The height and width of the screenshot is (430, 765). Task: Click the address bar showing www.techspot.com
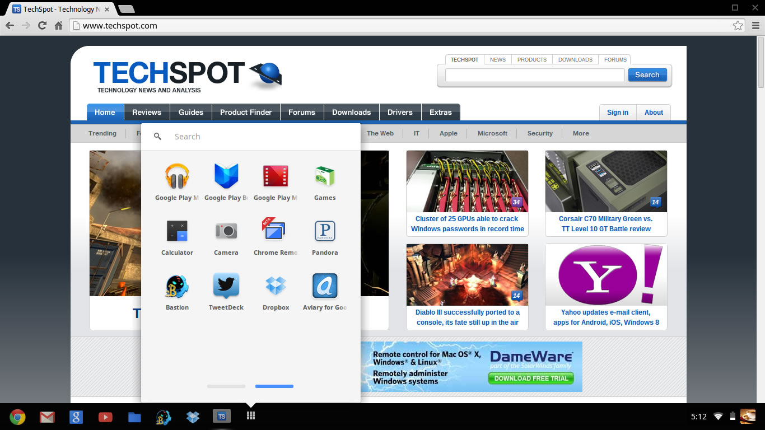click(407, 26)
